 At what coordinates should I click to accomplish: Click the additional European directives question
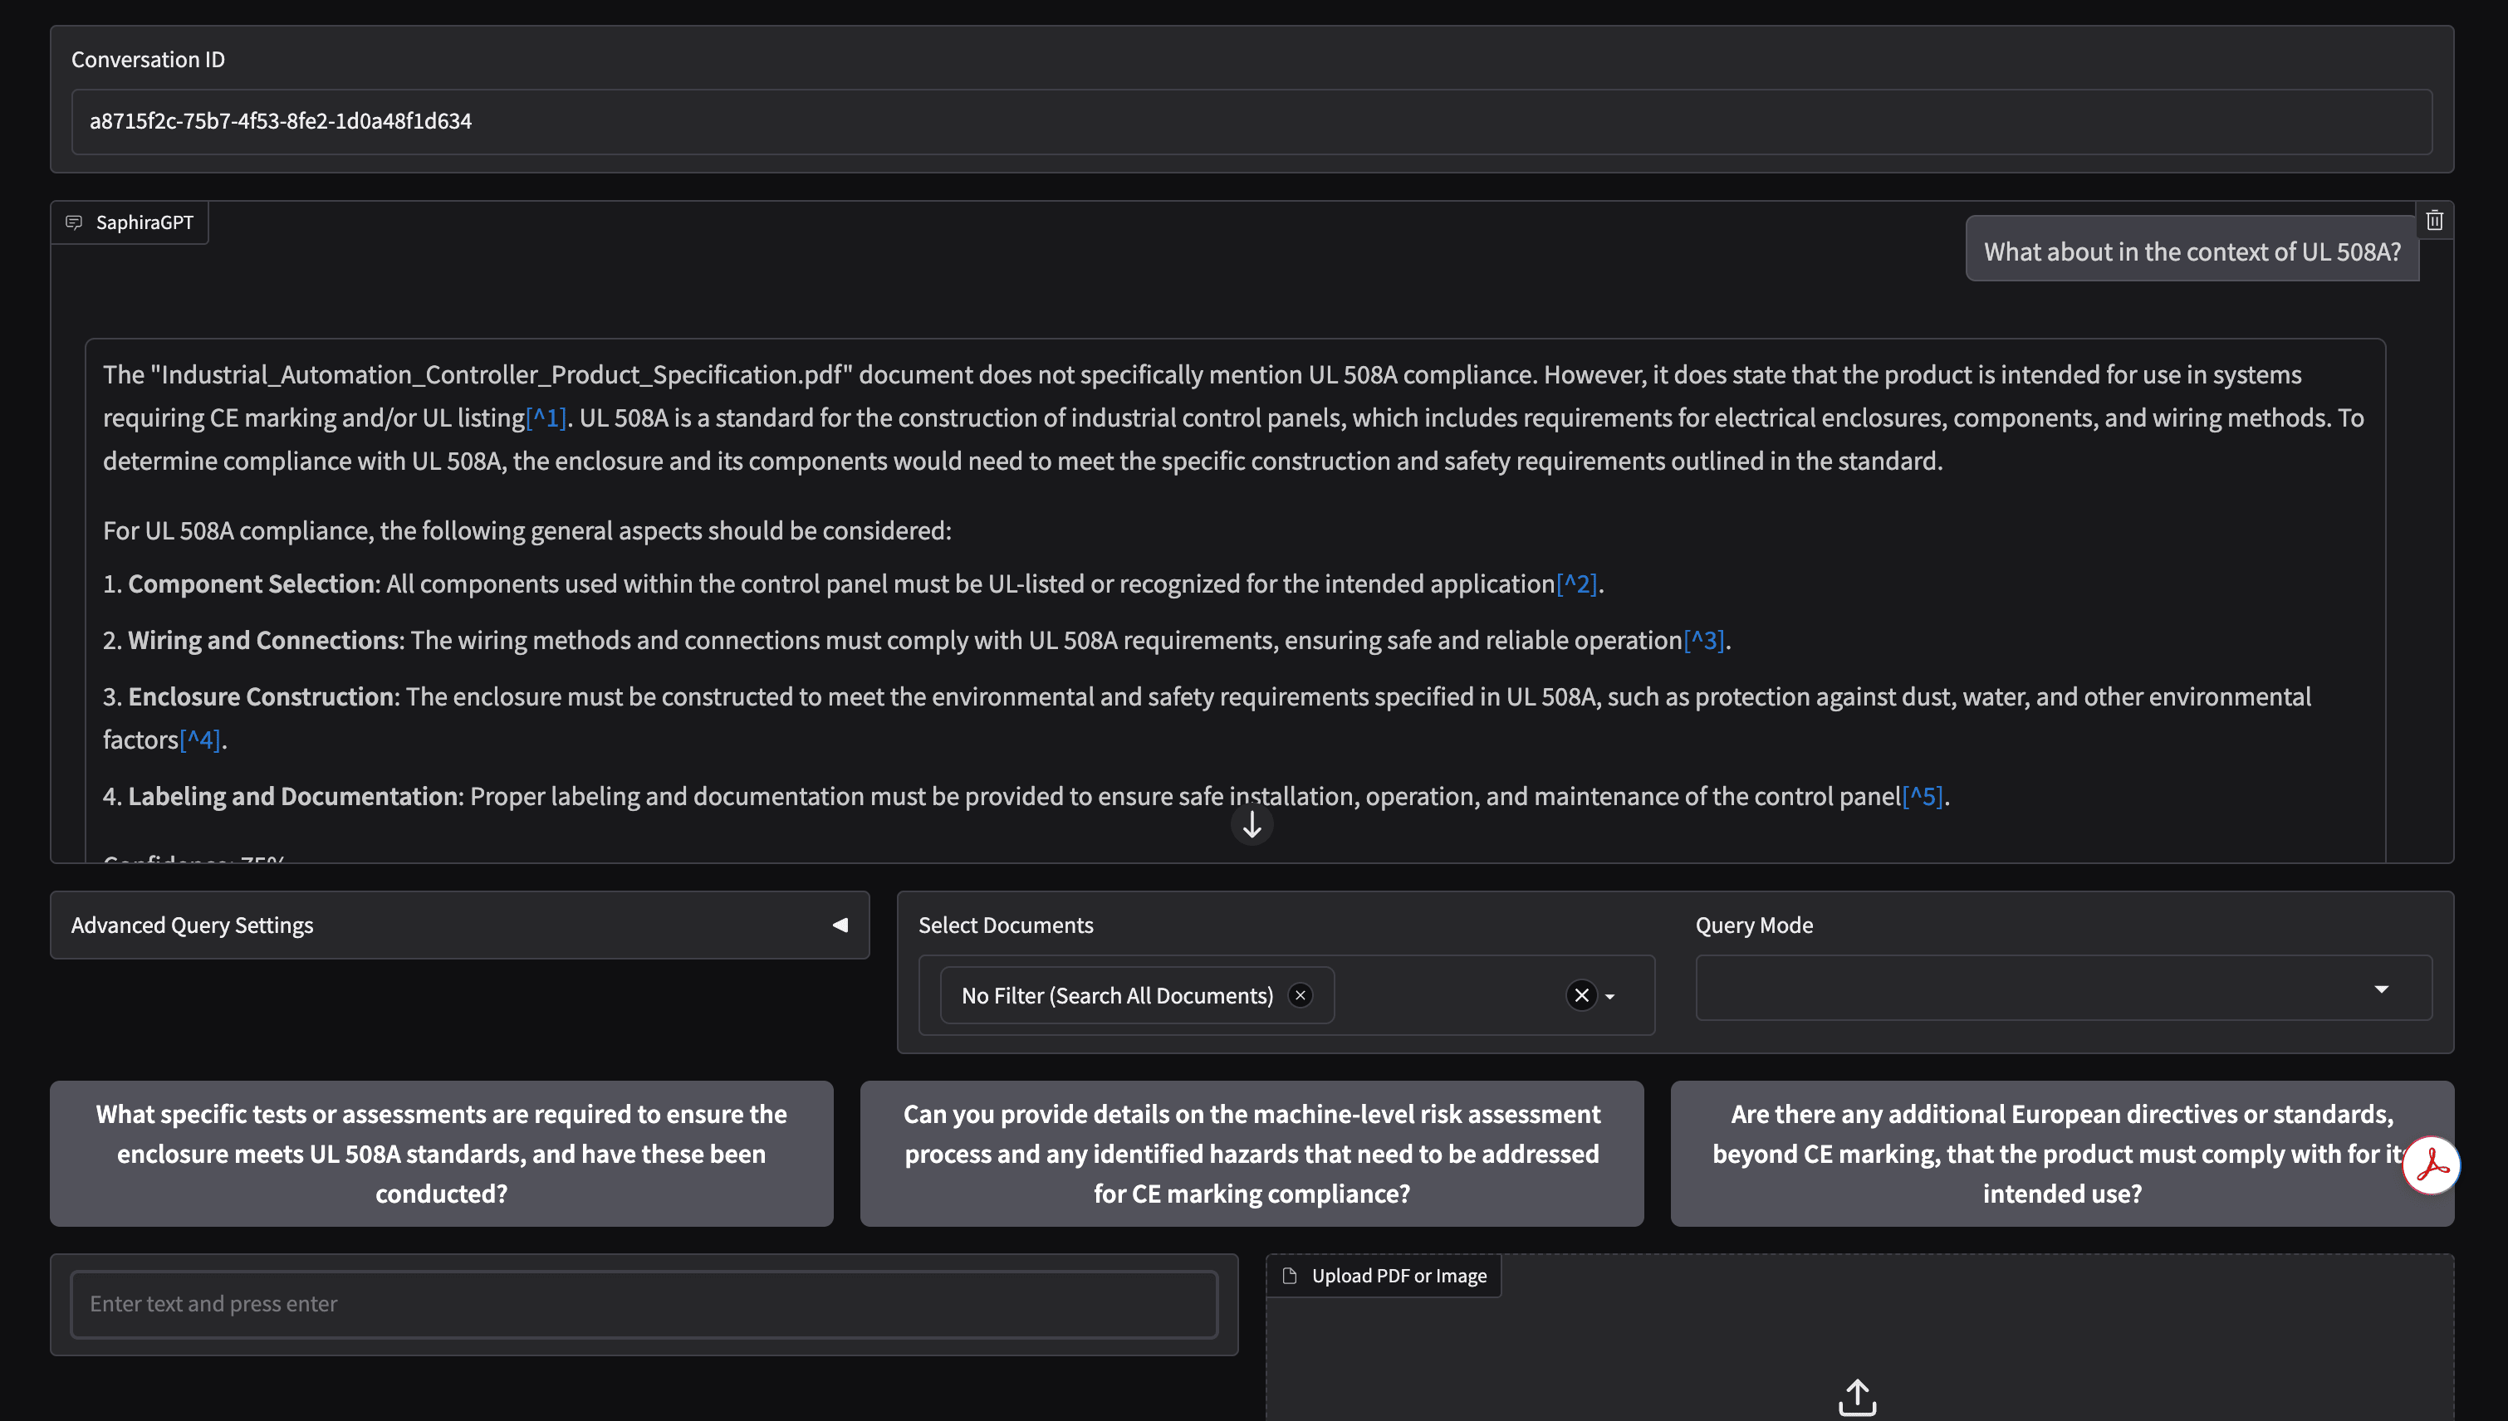pos(2062,1154)
